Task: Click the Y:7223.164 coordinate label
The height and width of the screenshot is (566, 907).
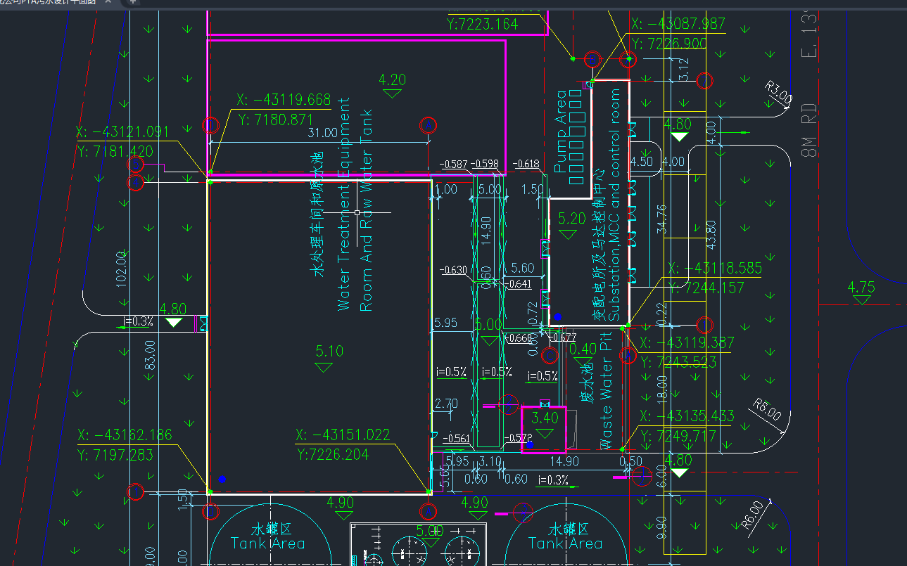Action: coord(482,24)
